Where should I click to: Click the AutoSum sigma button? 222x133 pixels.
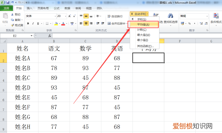(x=138, y=14)
